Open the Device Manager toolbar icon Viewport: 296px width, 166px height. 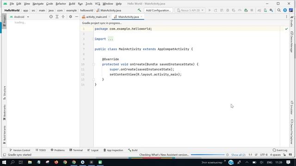pyautogui.click(x=265, y=10)
